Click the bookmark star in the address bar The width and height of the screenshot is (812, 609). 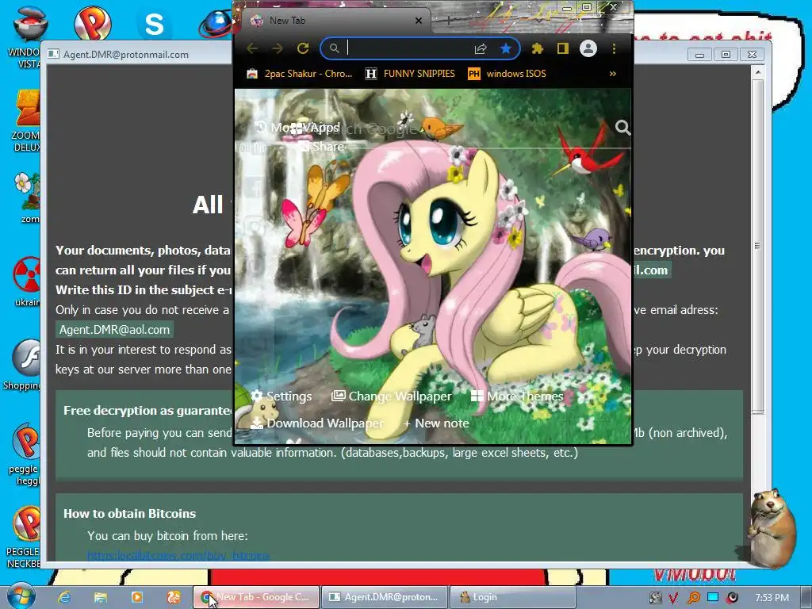505,48
